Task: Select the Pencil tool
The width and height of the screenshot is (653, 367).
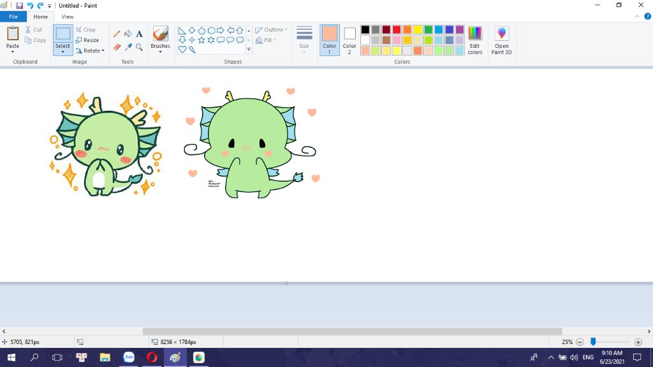Action: click(x=117, y=34)
